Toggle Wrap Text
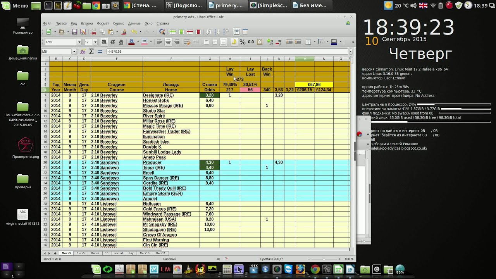The height and width of the screenshot is (279, 496). point(187,42)
